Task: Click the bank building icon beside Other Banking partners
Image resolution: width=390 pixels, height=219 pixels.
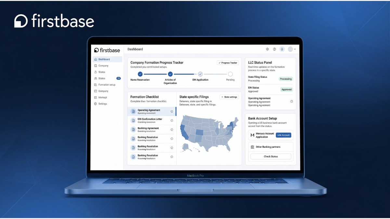Action: pos(253,147)
